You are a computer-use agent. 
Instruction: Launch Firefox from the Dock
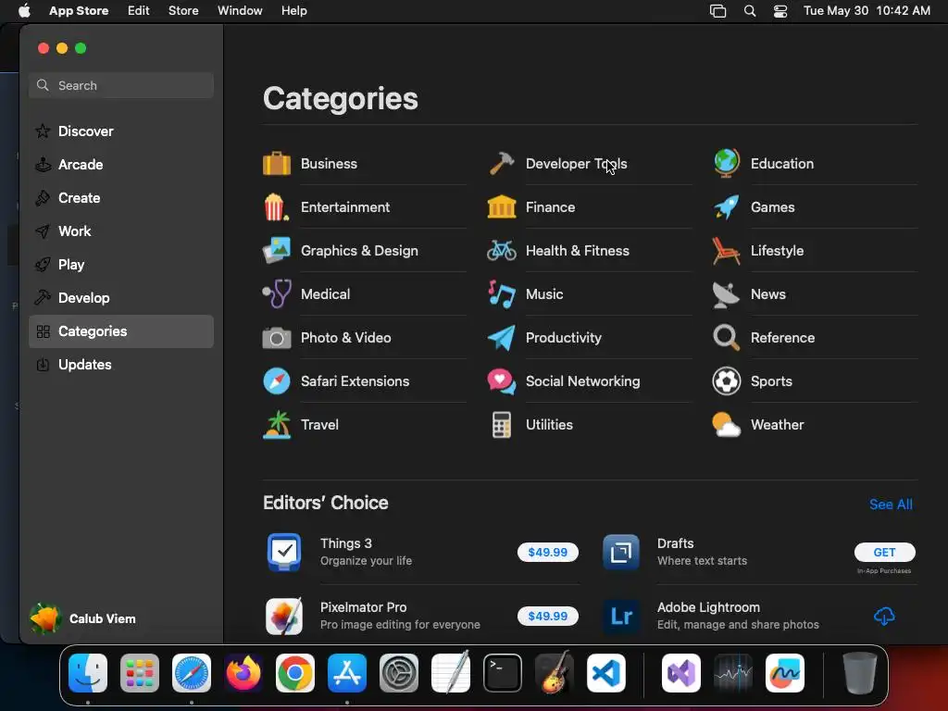point(243,673)
